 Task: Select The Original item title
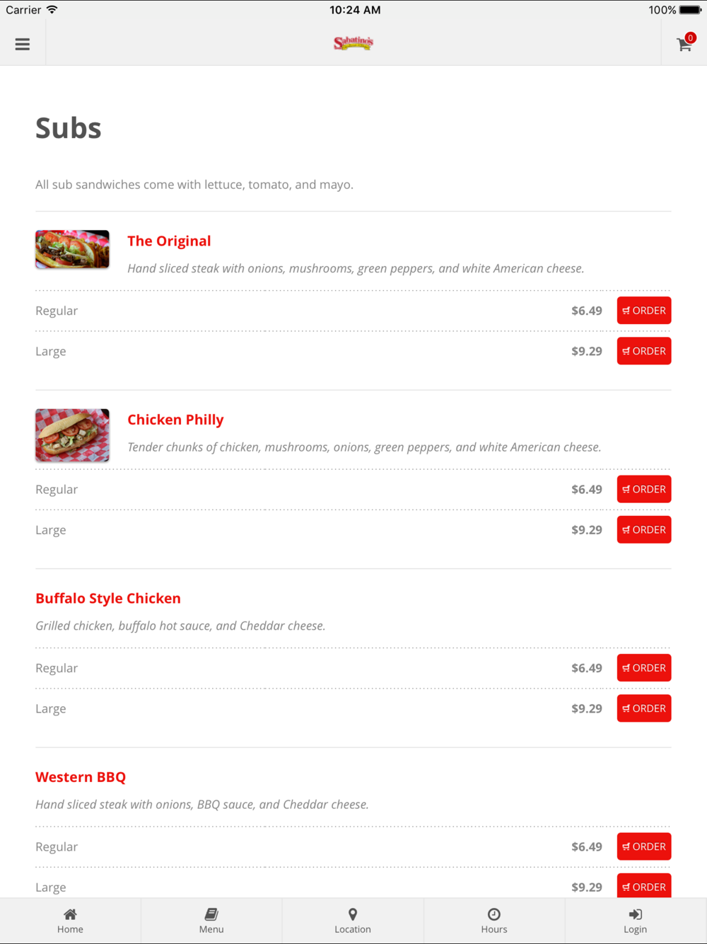pyautogui.click(x=169, y=241)
